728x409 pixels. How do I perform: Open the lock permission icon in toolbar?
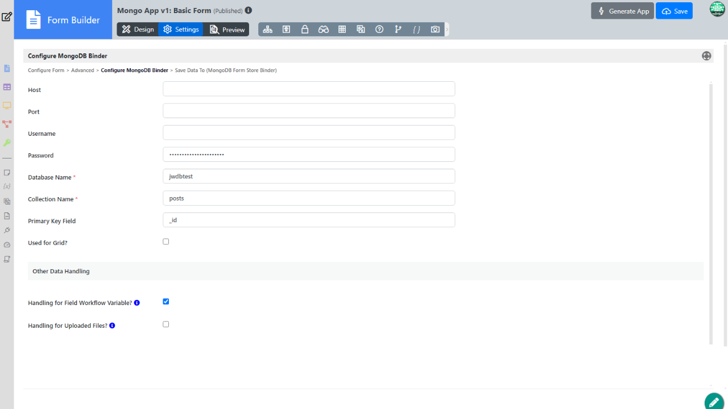tap(305, 30)
